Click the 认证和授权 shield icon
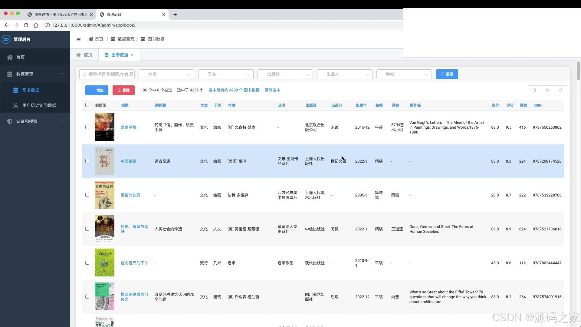This screenshot has width=581, height=327. point(10,121)
